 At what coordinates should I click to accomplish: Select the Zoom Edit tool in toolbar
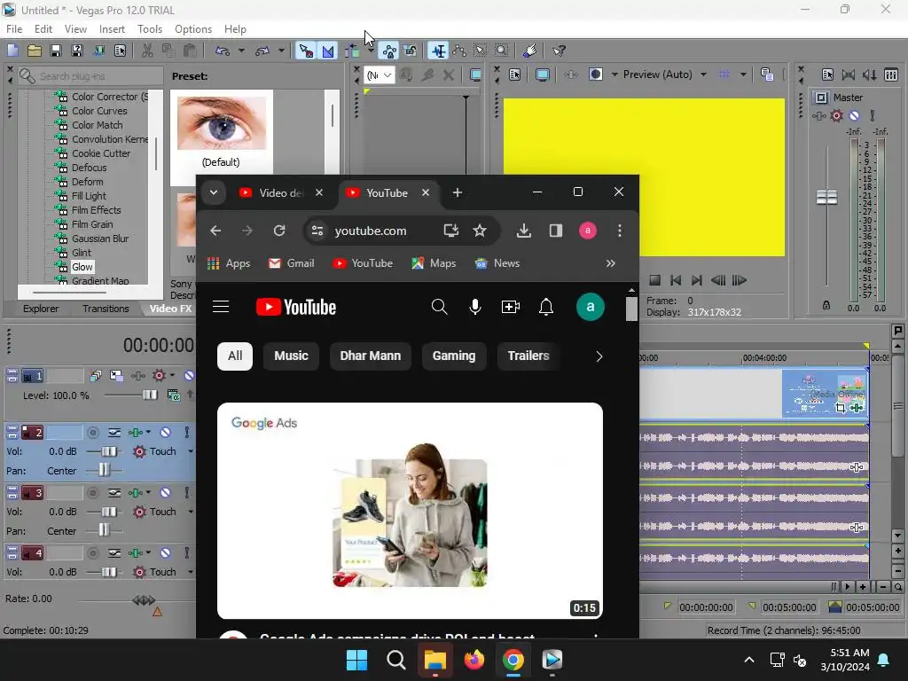tap(502, 51)
